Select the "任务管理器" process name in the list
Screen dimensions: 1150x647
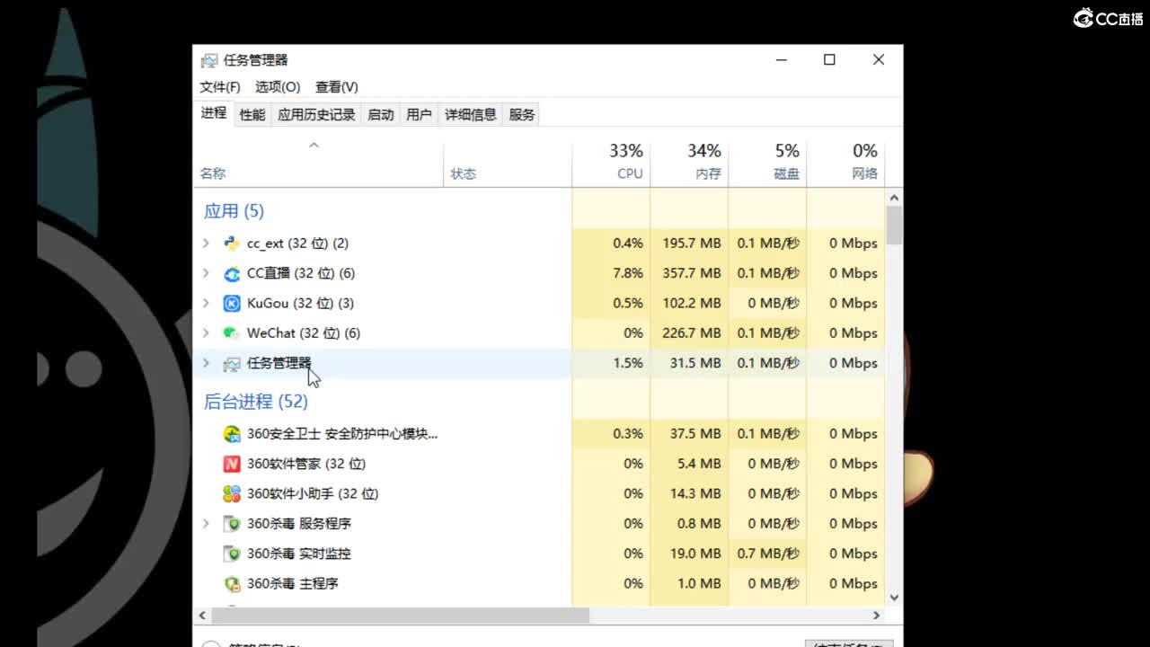point(279,363)
